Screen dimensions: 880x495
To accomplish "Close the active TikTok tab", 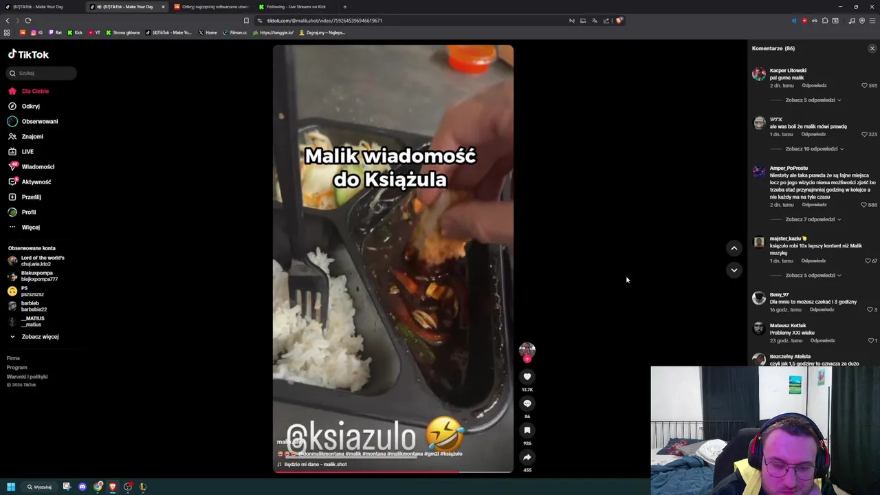I will 163,7.
